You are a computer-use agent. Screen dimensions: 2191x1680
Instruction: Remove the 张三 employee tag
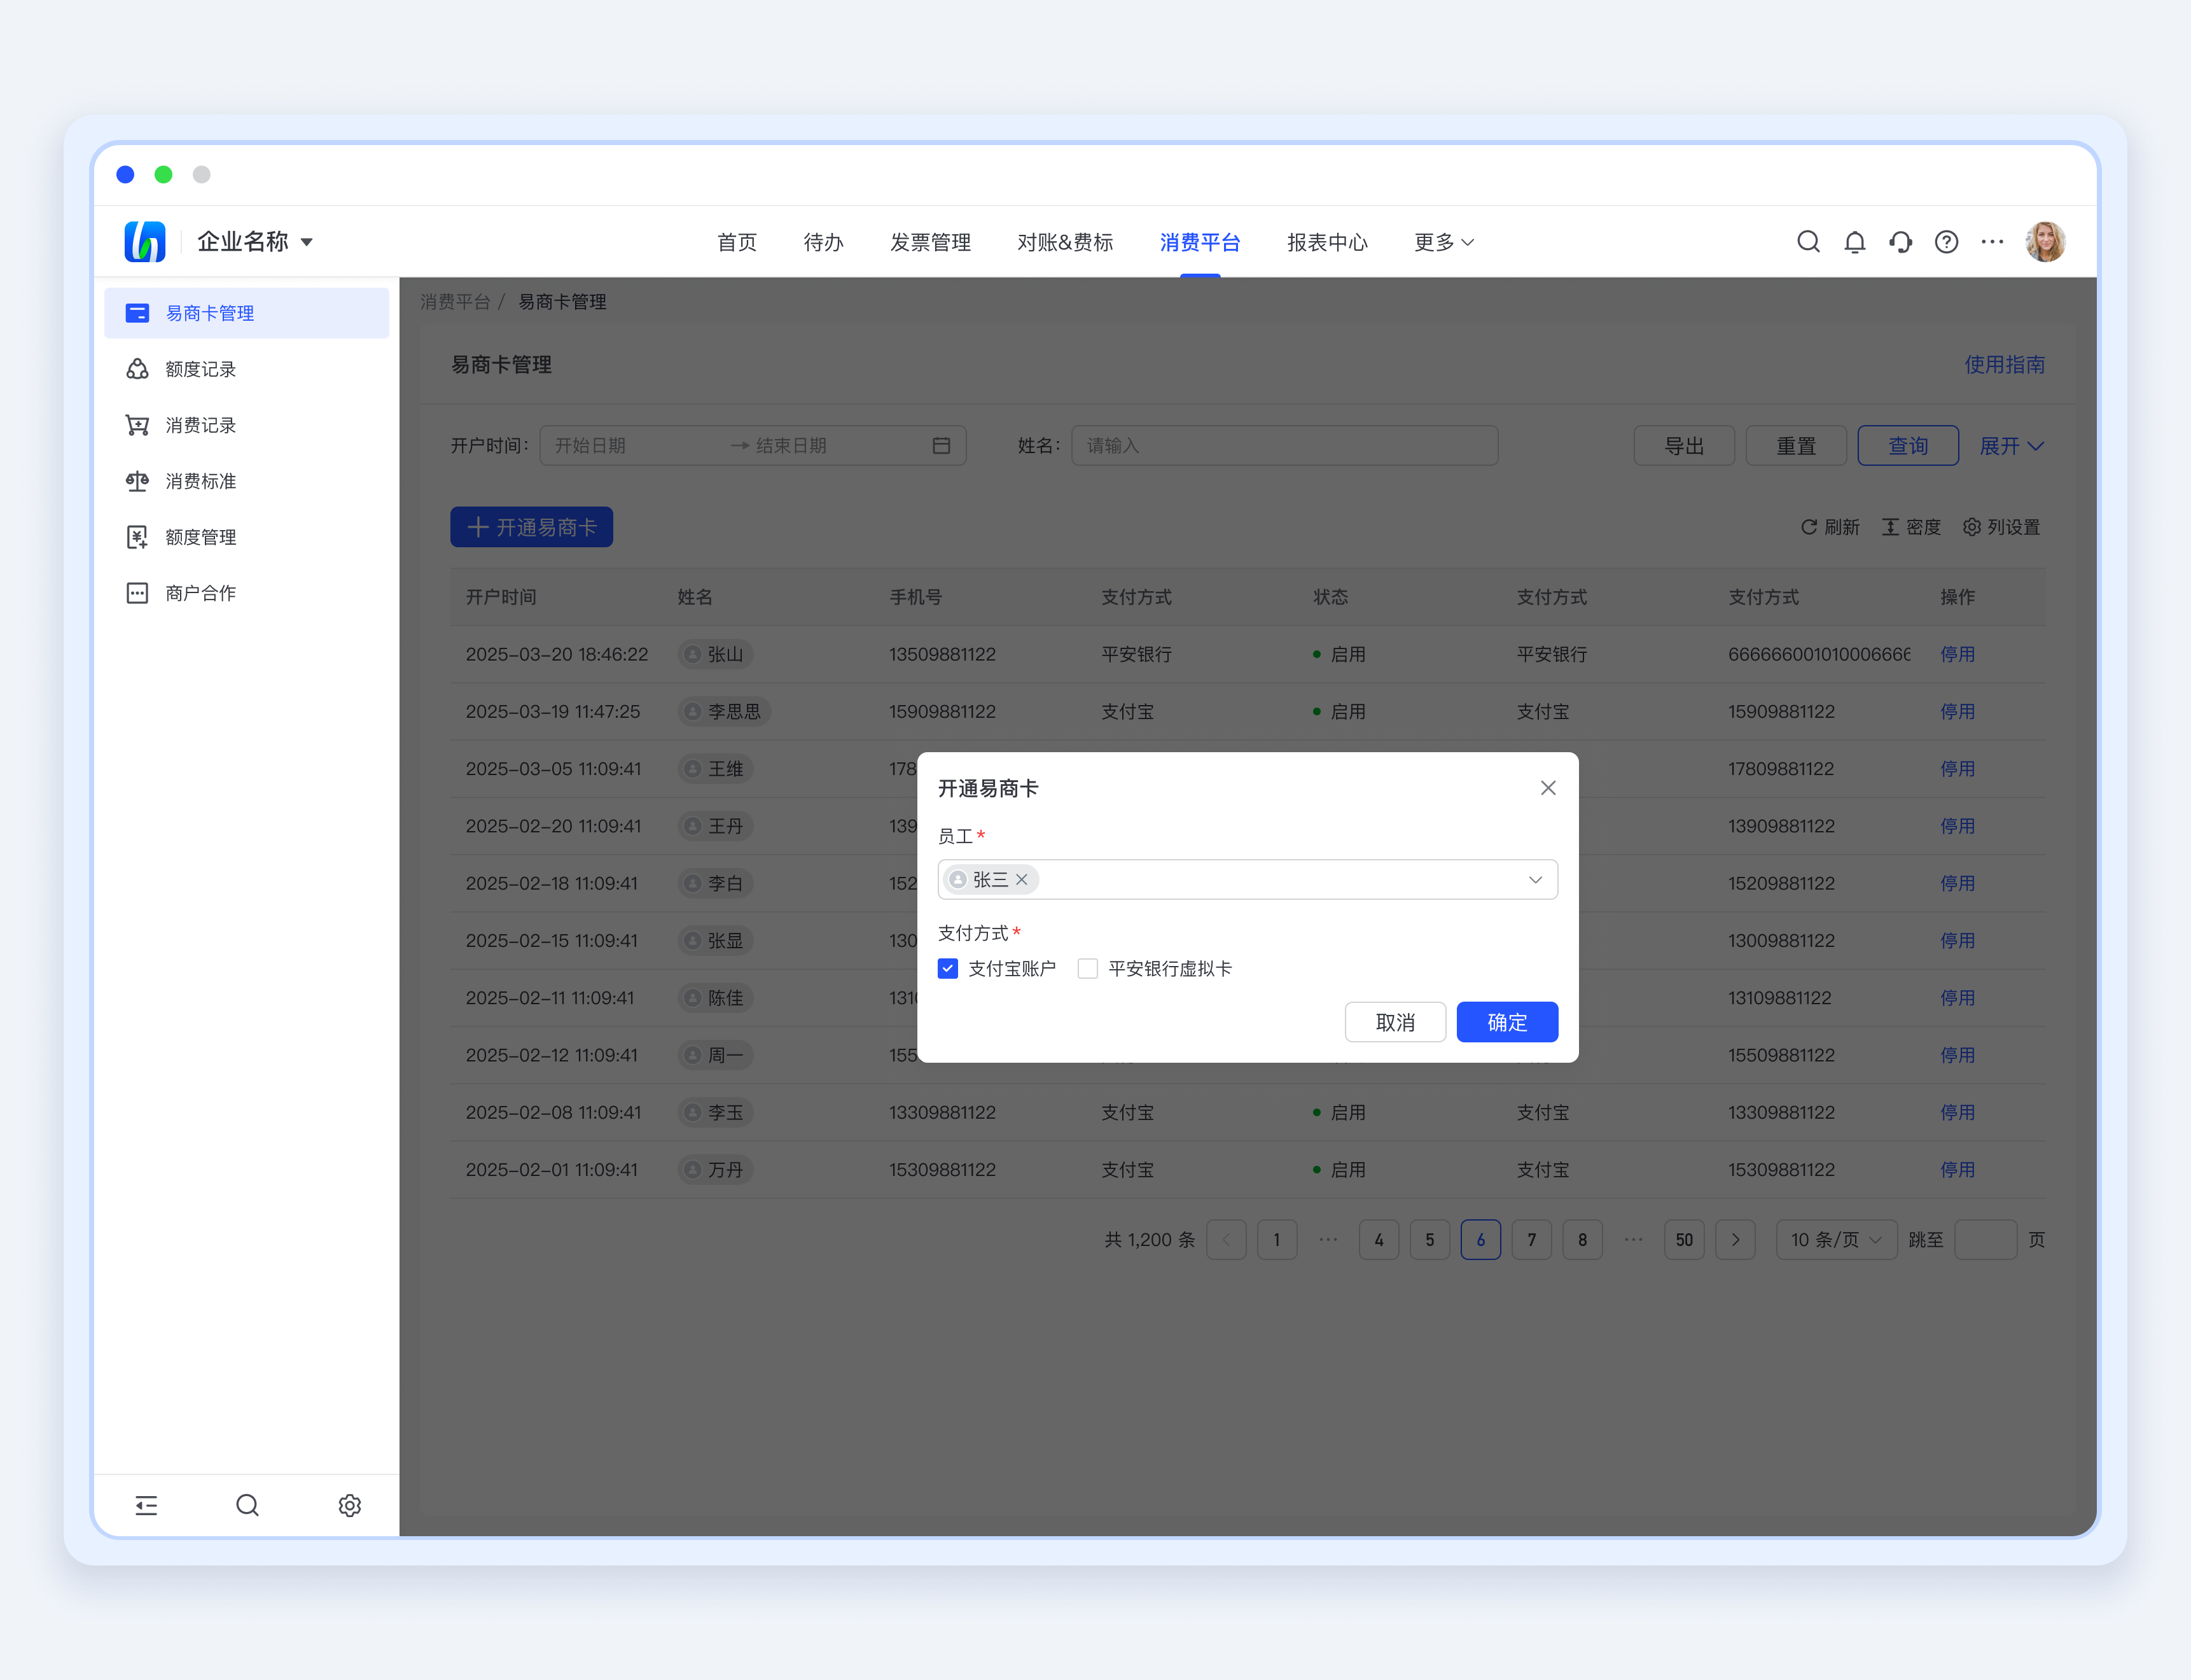click(x=1022, y=880)
